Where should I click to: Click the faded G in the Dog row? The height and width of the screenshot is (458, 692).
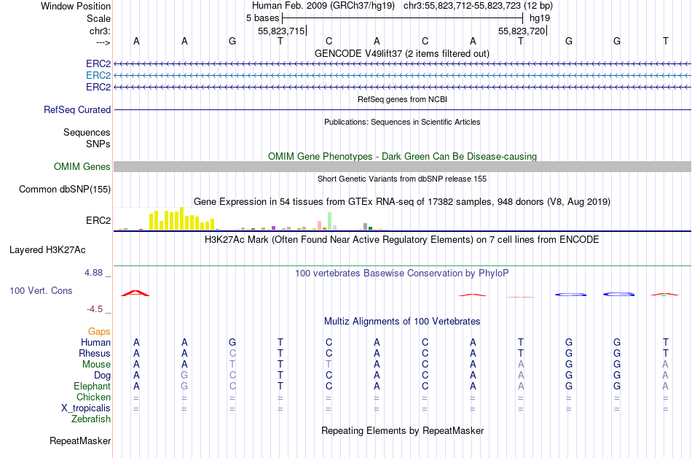coord(184,376)
